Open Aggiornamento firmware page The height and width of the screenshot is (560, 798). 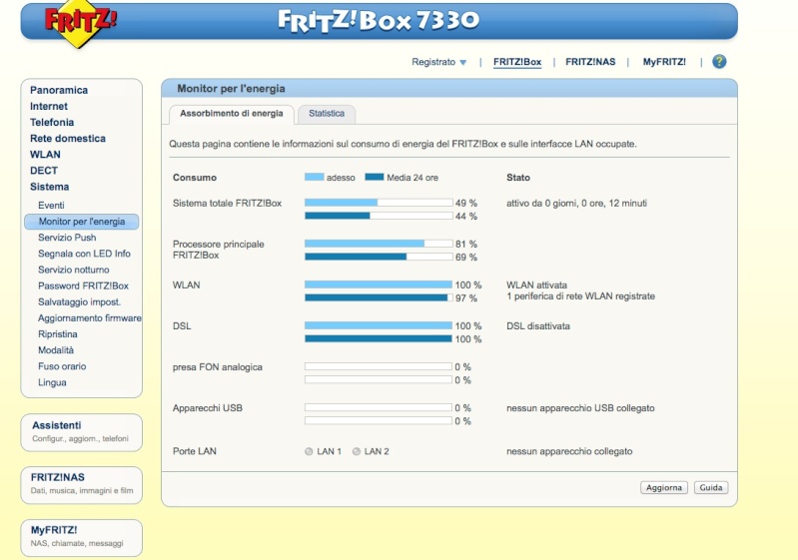(89, 317)
